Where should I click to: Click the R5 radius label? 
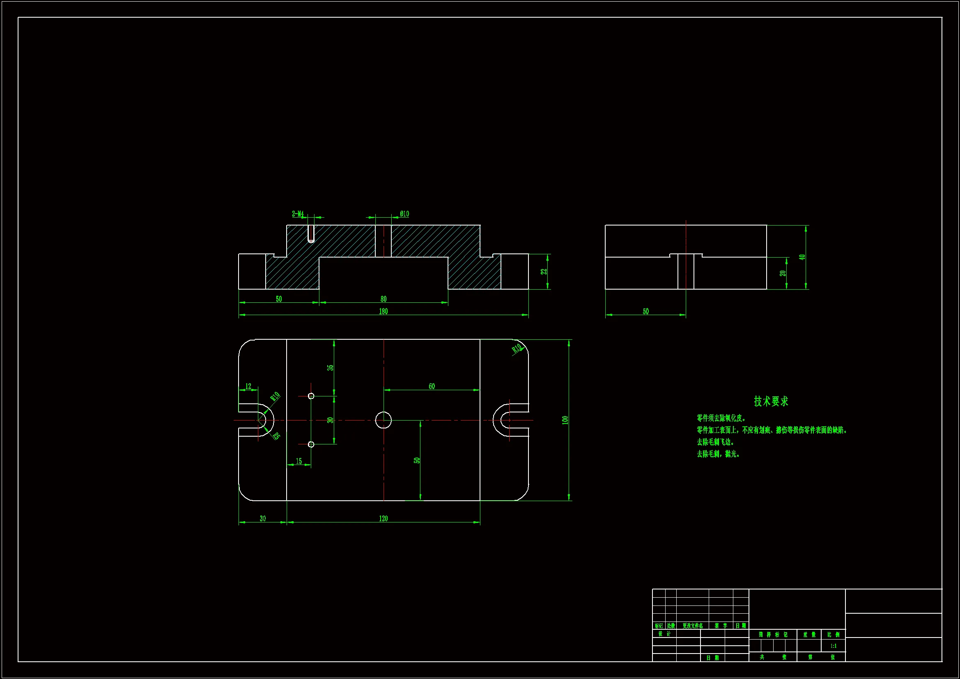[x=276, y=435]
